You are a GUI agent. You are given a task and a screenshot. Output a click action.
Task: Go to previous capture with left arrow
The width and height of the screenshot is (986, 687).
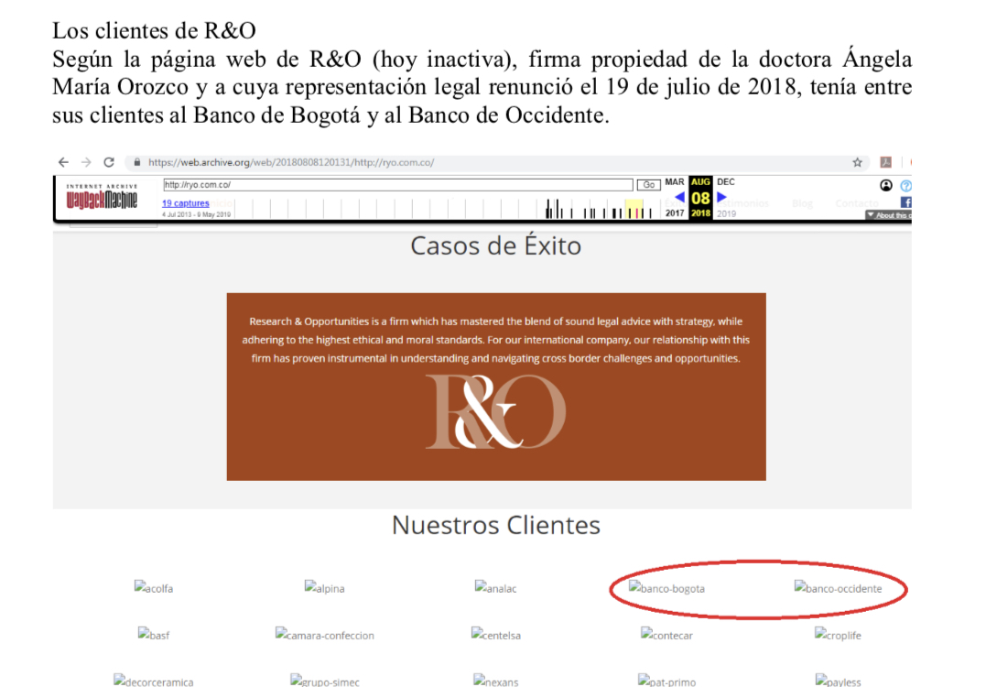coord(678,197)
